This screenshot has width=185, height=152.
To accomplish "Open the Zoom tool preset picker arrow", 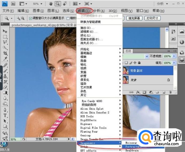I will click(x=11, y=18).
